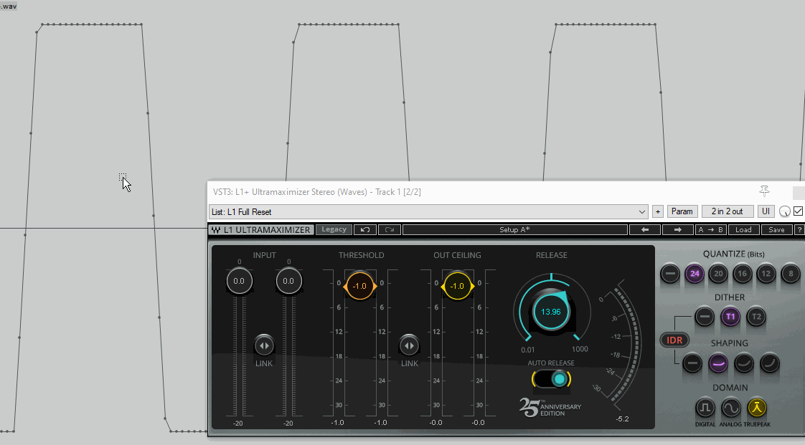Click the right Input fader knob
Screen dimensions: 805x445
[x=288, y=281]
